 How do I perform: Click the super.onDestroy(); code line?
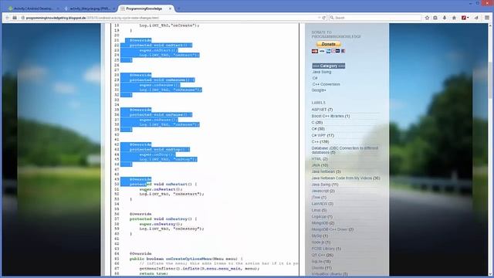coord(161,224)
